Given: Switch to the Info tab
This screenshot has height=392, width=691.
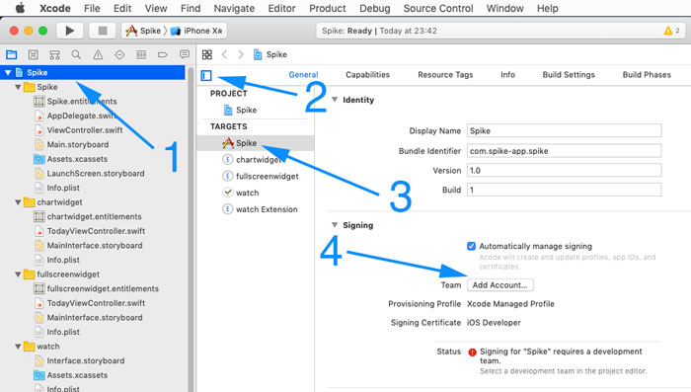Looking at the screenshot, I should point(507,75).
